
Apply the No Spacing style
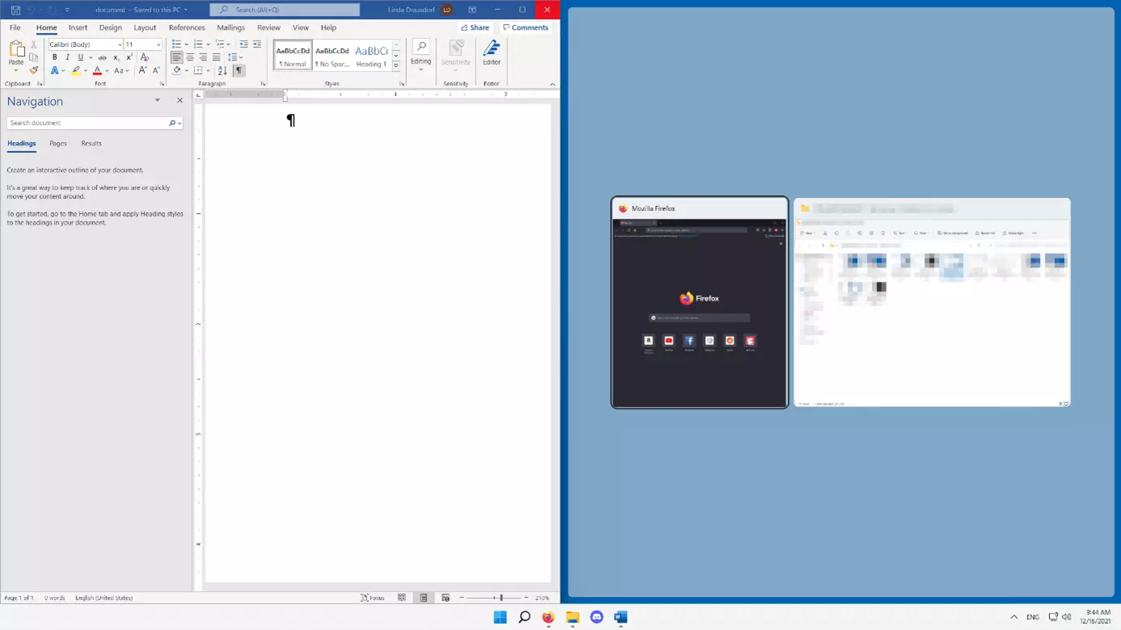[332, 54]
